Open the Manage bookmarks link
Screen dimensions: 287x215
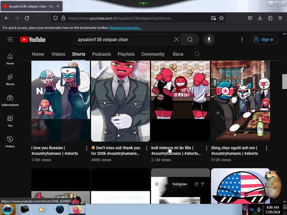(125, 28)
